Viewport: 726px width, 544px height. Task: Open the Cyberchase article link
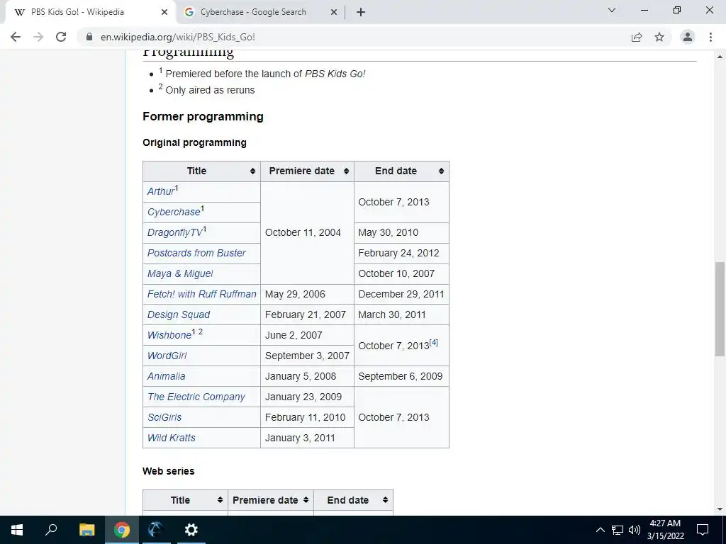(174, 212)
